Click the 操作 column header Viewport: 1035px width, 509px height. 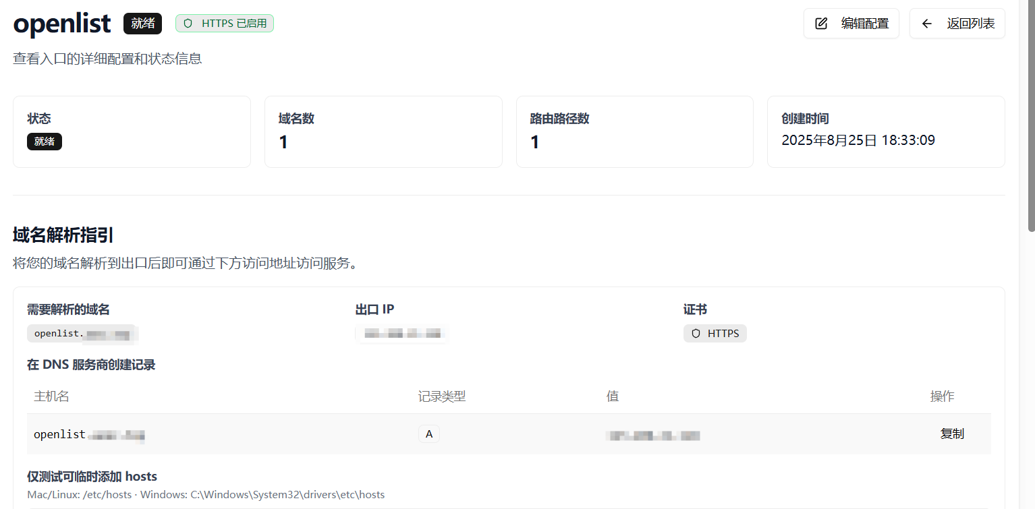point(942,396)
